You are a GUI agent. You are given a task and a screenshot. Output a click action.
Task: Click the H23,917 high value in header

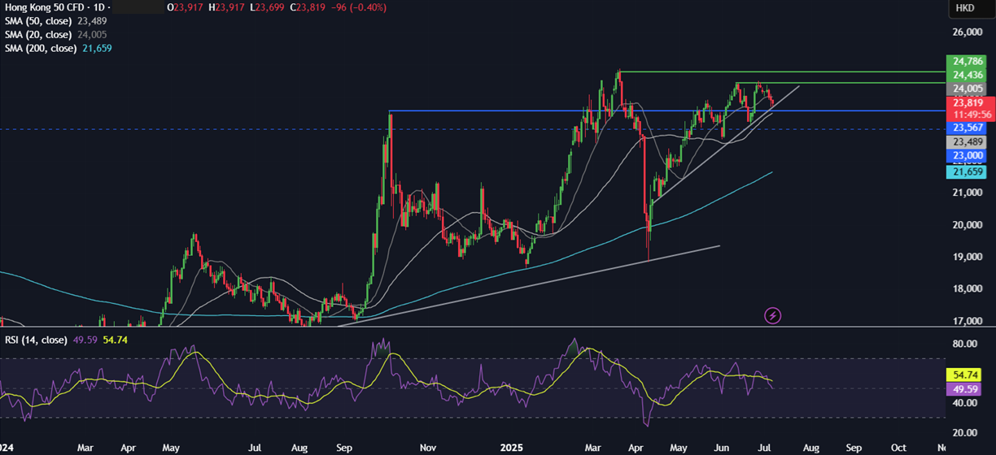(x=226, y=7)
